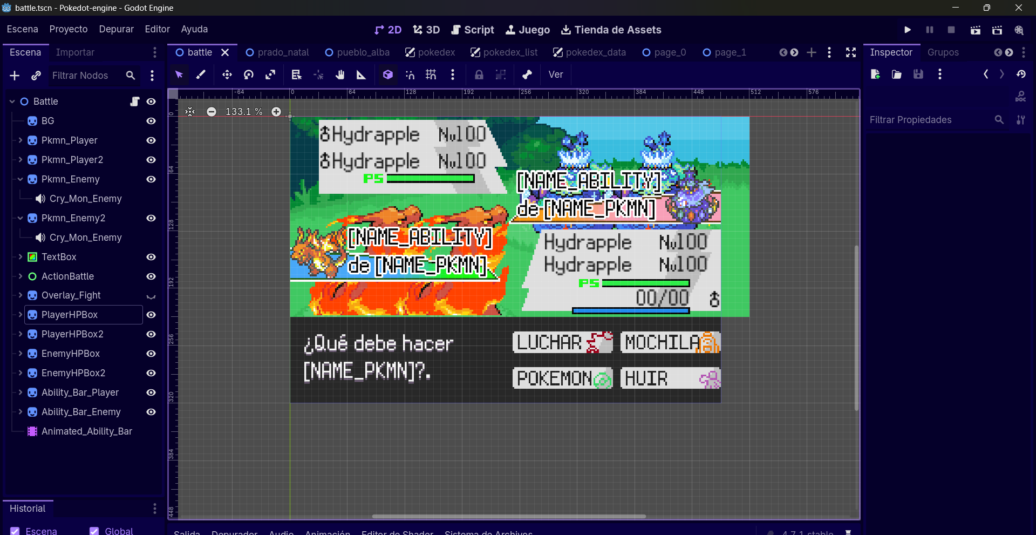This screenshot has height=535, width=1036.
Task: Run the project with play button
Action: [908, 30]
